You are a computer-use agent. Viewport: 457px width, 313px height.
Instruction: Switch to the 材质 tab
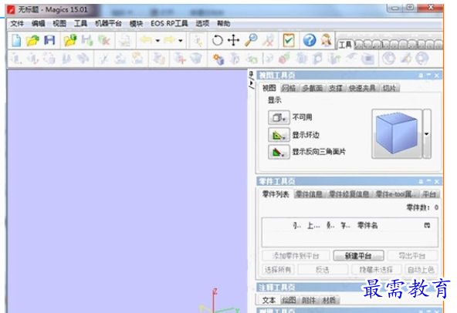[329, 300]
